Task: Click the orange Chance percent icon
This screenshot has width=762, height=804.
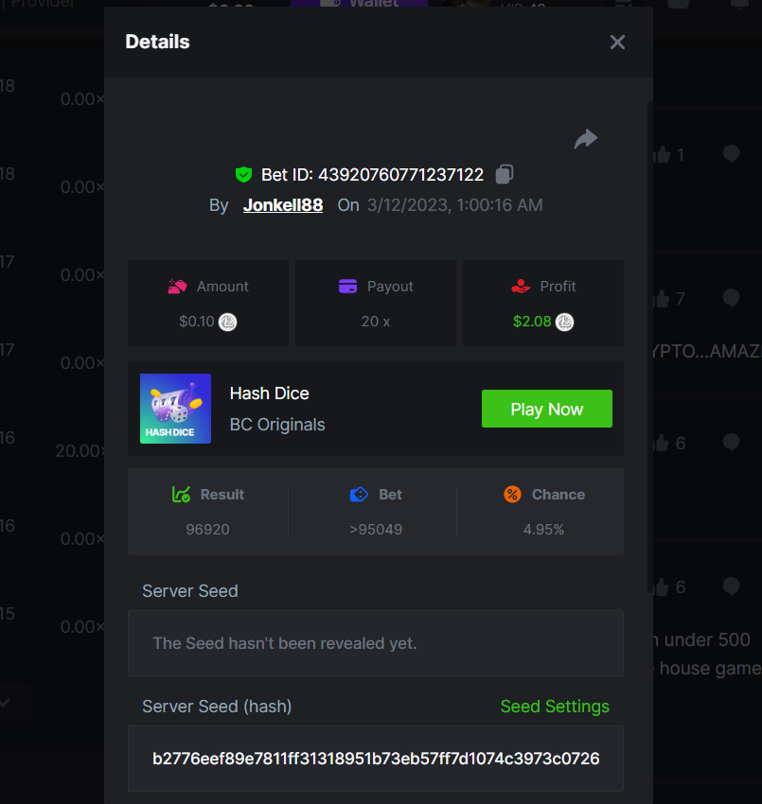Action: pos(512,494)
